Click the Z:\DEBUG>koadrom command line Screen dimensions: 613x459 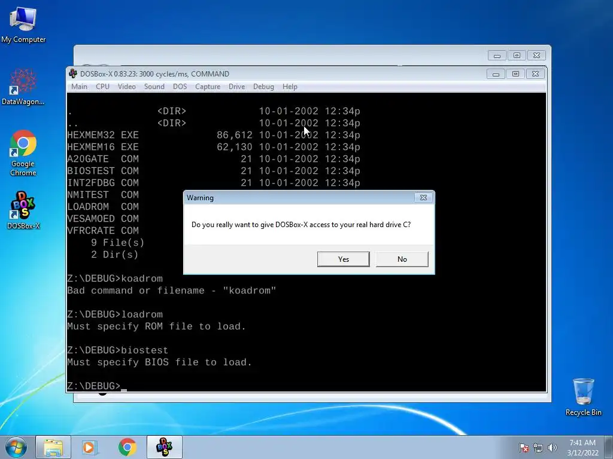115,279
